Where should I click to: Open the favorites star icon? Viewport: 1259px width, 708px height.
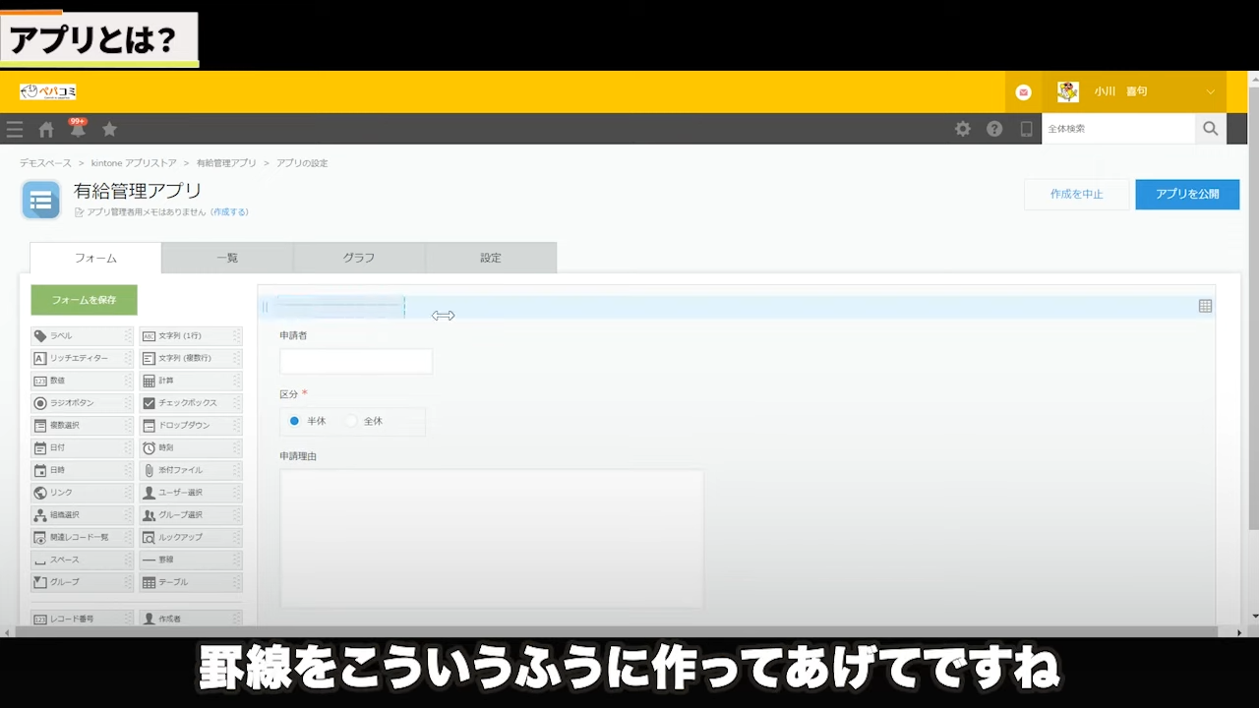tap(109, 129)
